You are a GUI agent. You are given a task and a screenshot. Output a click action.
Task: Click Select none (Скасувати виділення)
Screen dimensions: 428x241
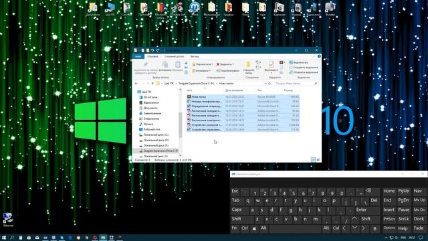tap(303, 68)
